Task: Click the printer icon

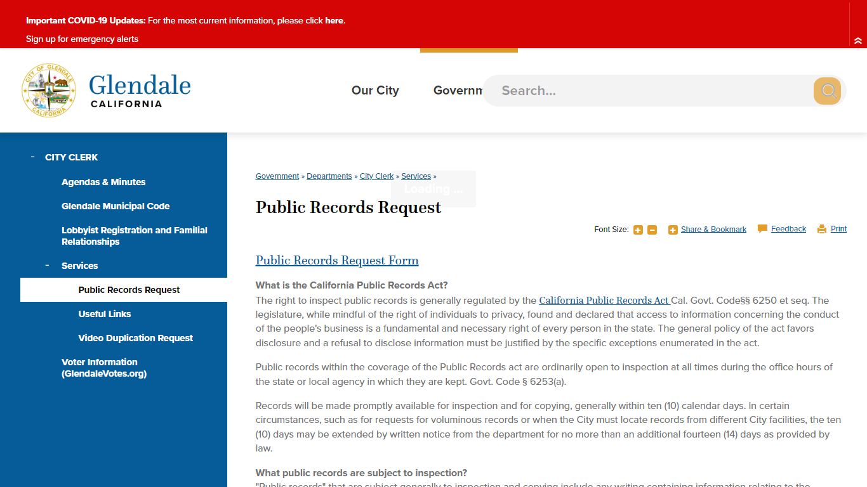Action: 822,229
